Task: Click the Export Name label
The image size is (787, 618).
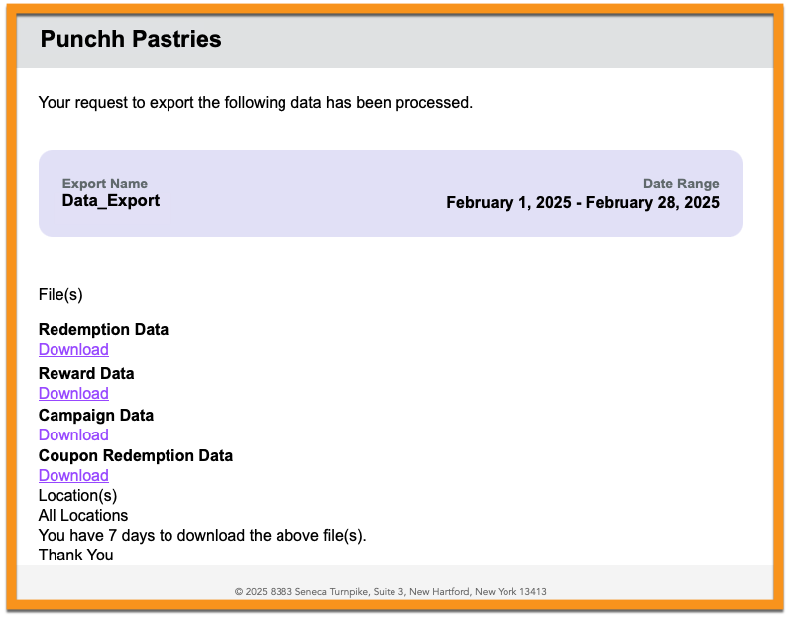Action: [x=104, y=184]
